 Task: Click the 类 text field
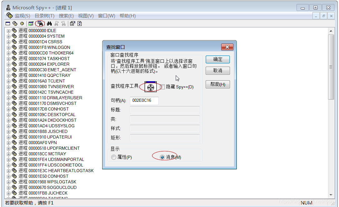165,119
